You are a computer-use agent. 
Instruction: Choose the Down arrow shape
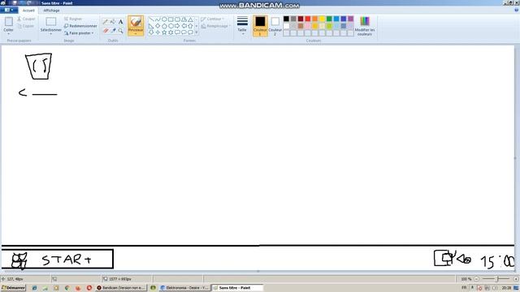tap(151, 32)
